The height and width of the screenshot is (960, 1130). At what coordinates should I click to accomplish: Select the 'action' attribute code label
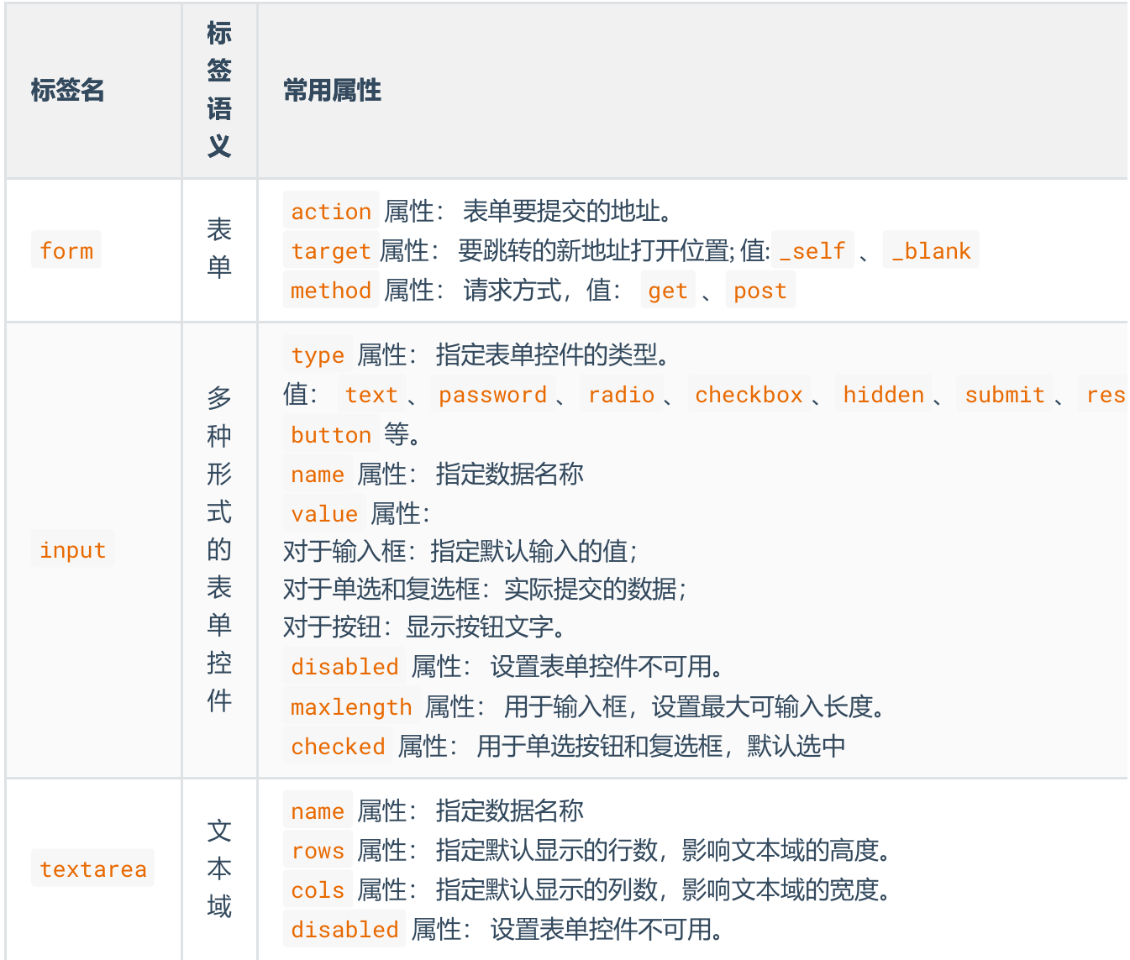click(331, 212)
